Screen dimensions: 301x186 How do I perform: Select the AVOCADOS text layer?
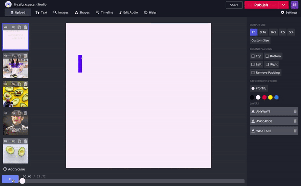click(x=274, y=121)
